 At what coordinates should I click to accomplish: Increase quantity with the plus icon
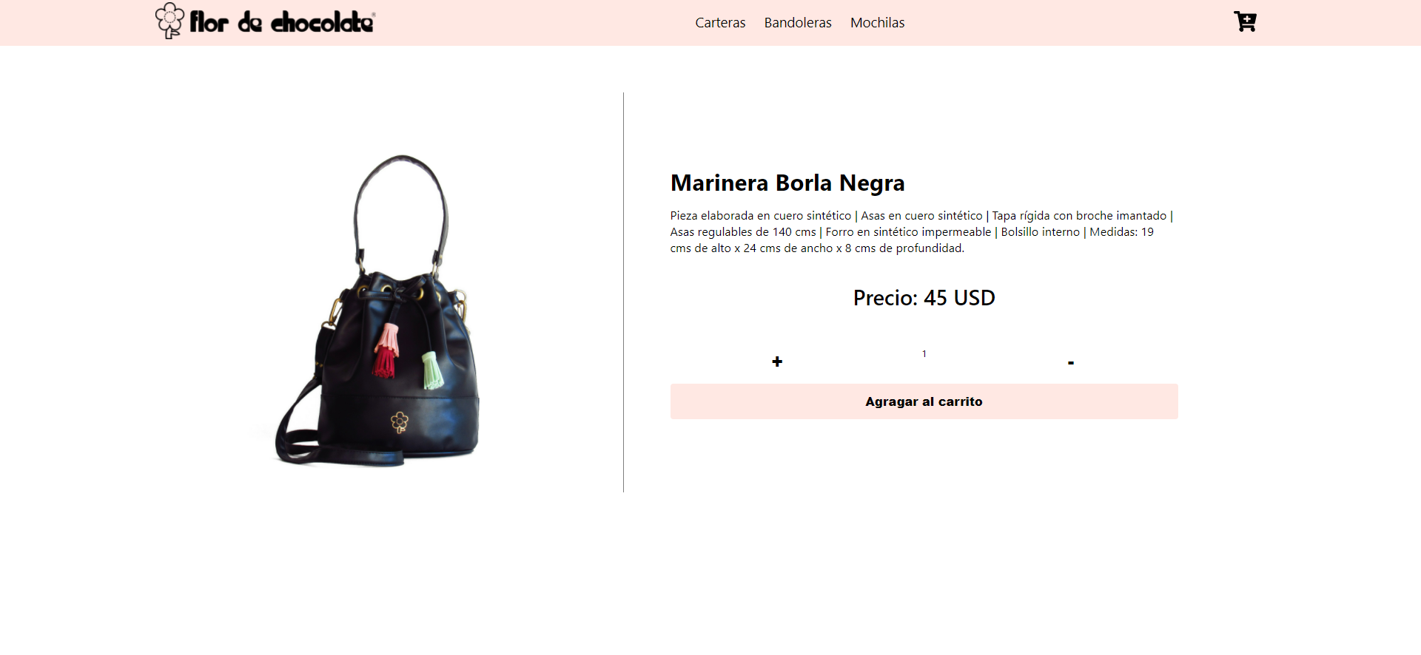pyautogui.click(x=777, y=362)
